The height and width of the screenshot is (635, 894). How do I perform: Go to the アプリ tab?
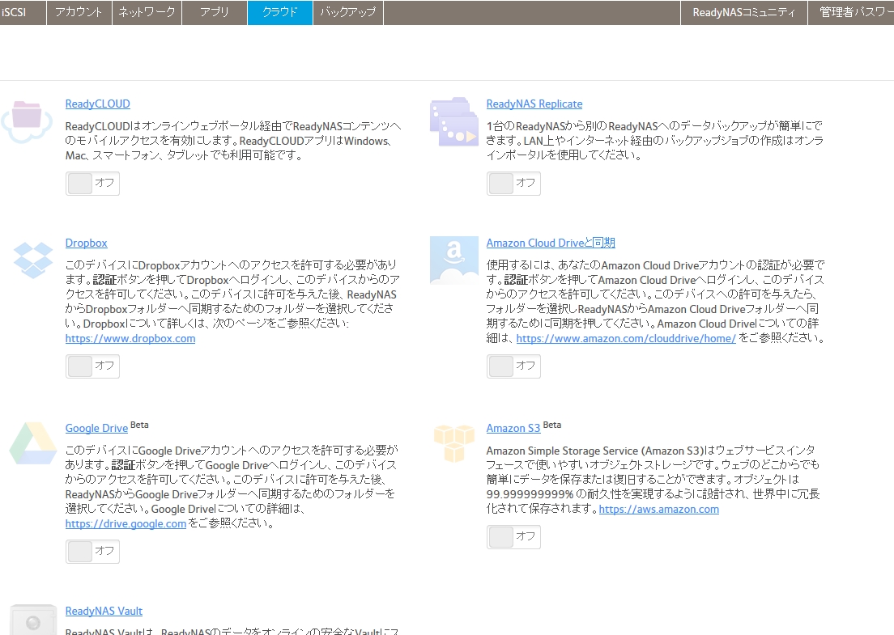click(215, 12)
